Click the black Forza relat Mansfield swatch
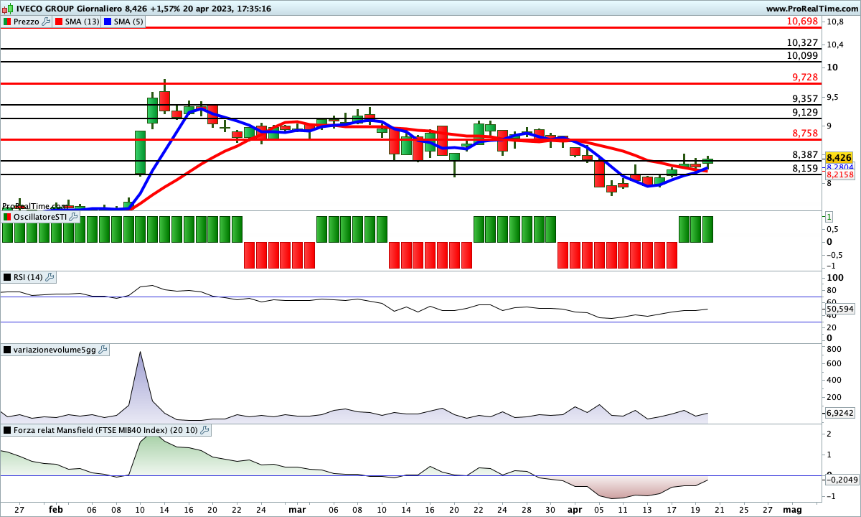This screenshot has width=861, height=517. click(x=6, y=430)
